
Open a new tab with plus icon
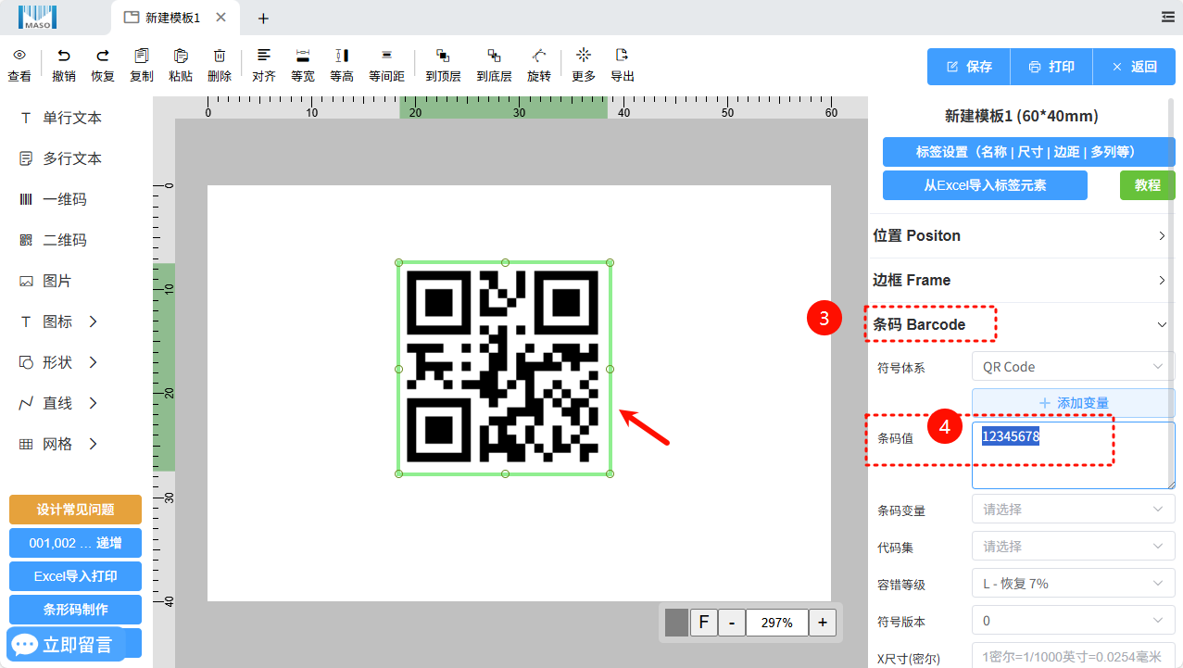tap(263, 18)
